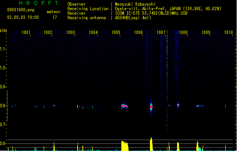This screenshot has height=151, width=237.
Task: Click the meteor label
Action: point(54,12)
